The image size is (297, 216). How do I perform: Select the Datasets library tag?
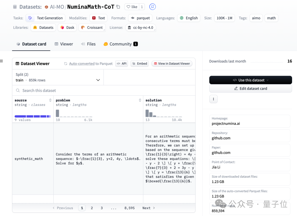tap(43, 27)
